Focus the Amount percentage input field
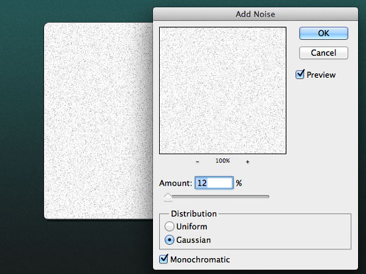Image resolution: width=366 pixels, height=274 pixels. pyautogui.click(x=214, y=183)
